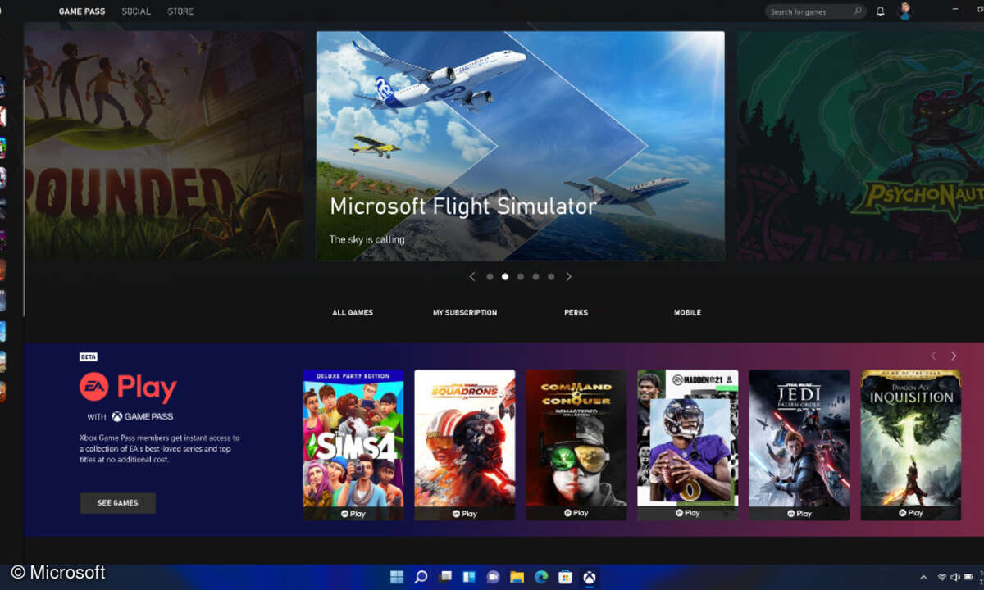Open the Command & Conquer Remastered tile
Viewport: 984px width, 590px height.
[576, 445]
